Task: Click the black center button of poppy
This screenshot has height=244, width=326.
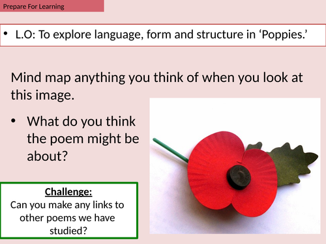Action: tap(239, 177)
